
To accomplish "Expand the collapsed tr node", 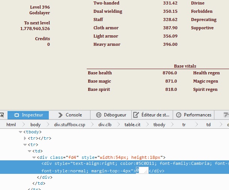I will click(25, 138).
